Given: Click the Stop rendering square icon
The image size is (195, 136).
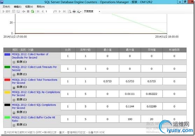Looking at the screenshot, I should point(28,12).
